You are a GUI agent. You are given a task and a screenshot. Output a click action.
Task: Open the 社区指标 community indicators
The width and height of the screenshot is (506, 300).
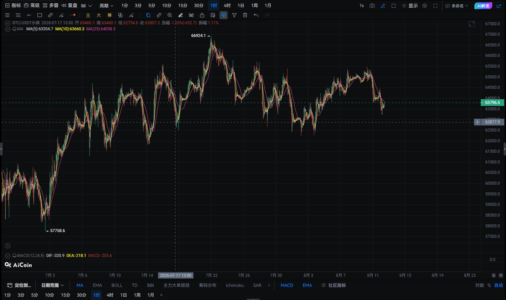pos(334,285)
